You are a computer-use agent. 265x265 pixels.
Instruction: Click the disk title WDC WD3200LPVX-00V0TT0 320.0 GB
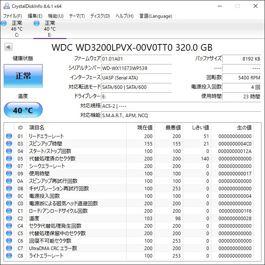pyautogui.click(x=132, y=47)
